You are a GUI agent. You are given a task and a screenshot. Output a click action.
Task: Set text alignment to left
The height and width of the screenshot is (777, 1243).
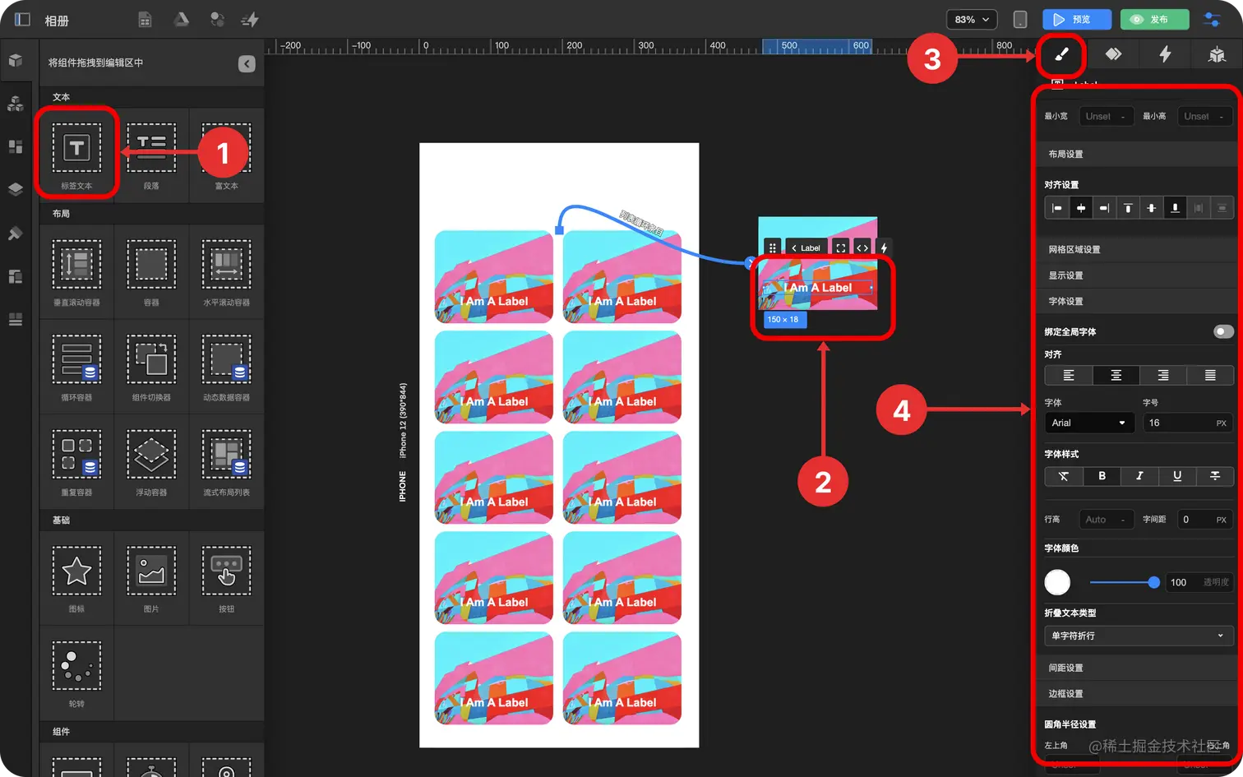(x=1069, y=376)
